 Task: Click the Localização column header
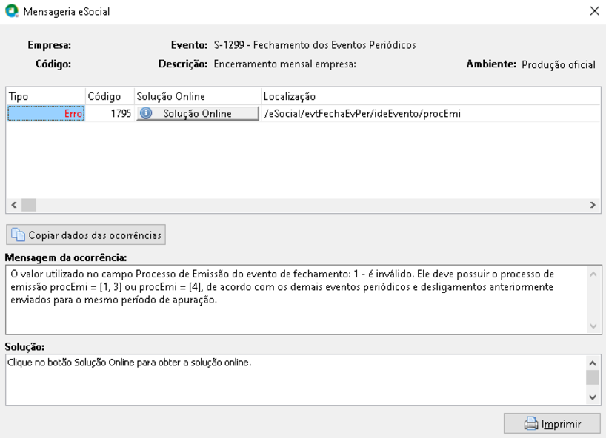[430, 96]
